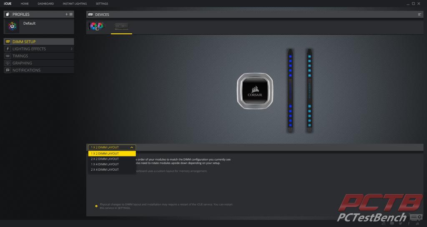Open INSTANT LIGHTING in top menu
The width and height of the screenshot is (427, 227).
pos(75,3)
